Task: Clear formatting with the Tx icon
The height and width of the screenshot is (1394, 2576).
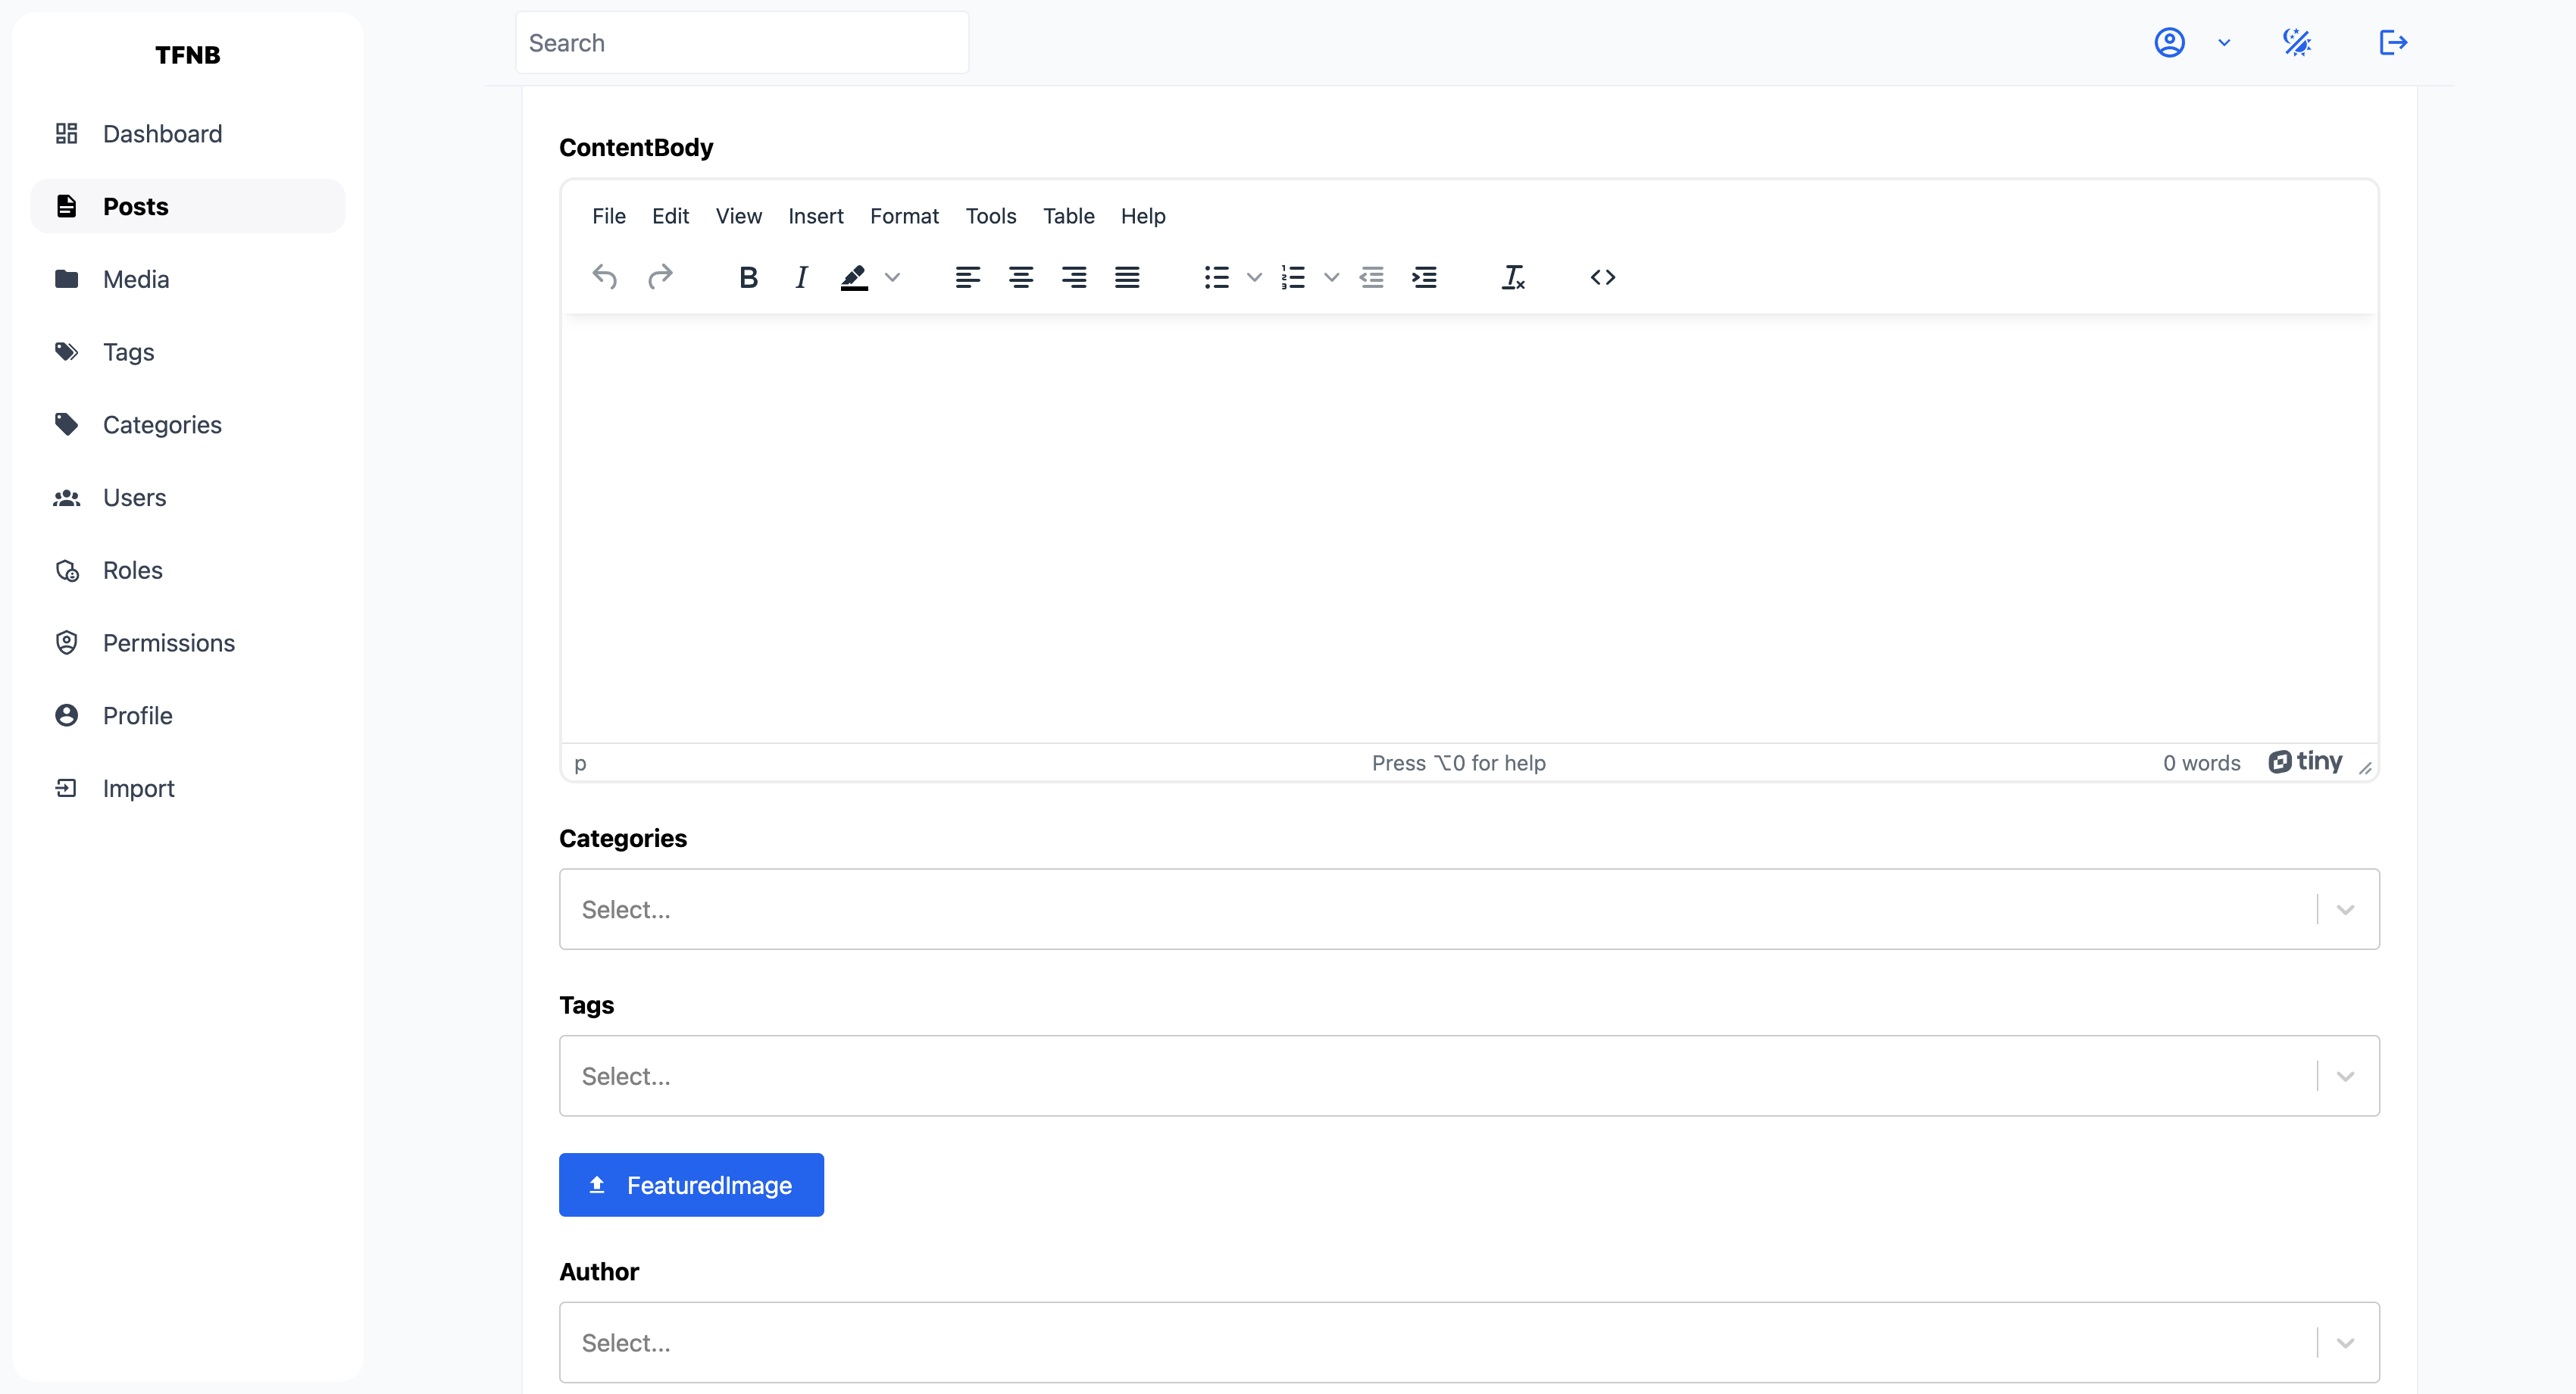Action: click(1513, 277)
